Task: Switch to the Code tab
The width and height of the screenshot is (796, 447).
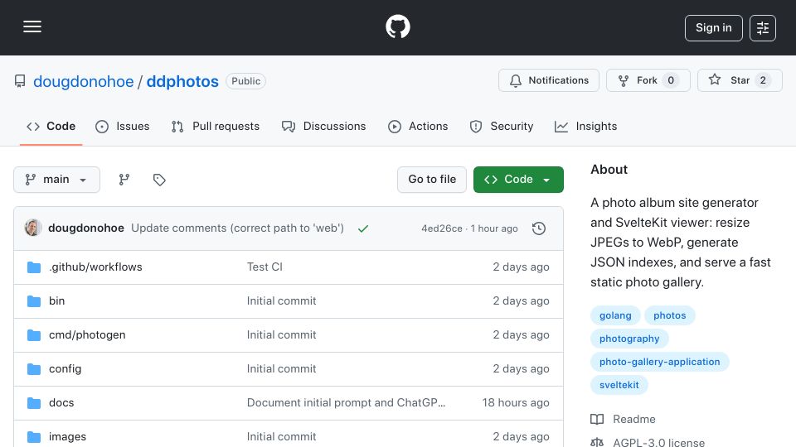Action: [51, 126]
